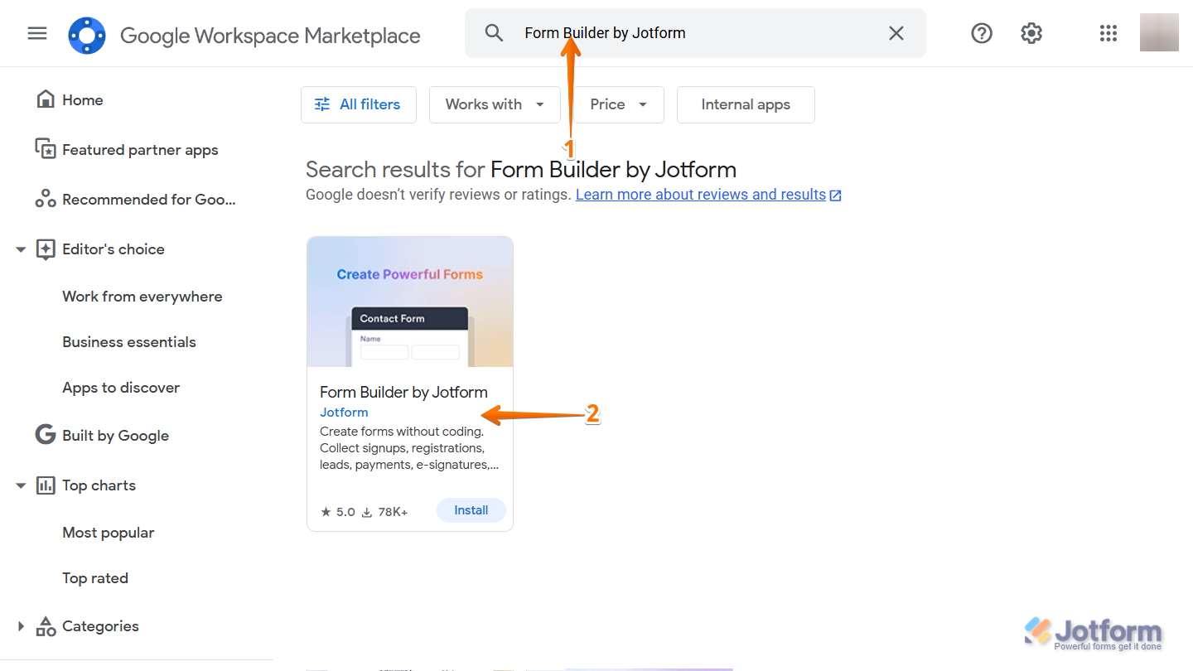Collapse the Top charts section
Viewport: 1193px width, 671px height.
pyautogui.click(x=20, y=485)
